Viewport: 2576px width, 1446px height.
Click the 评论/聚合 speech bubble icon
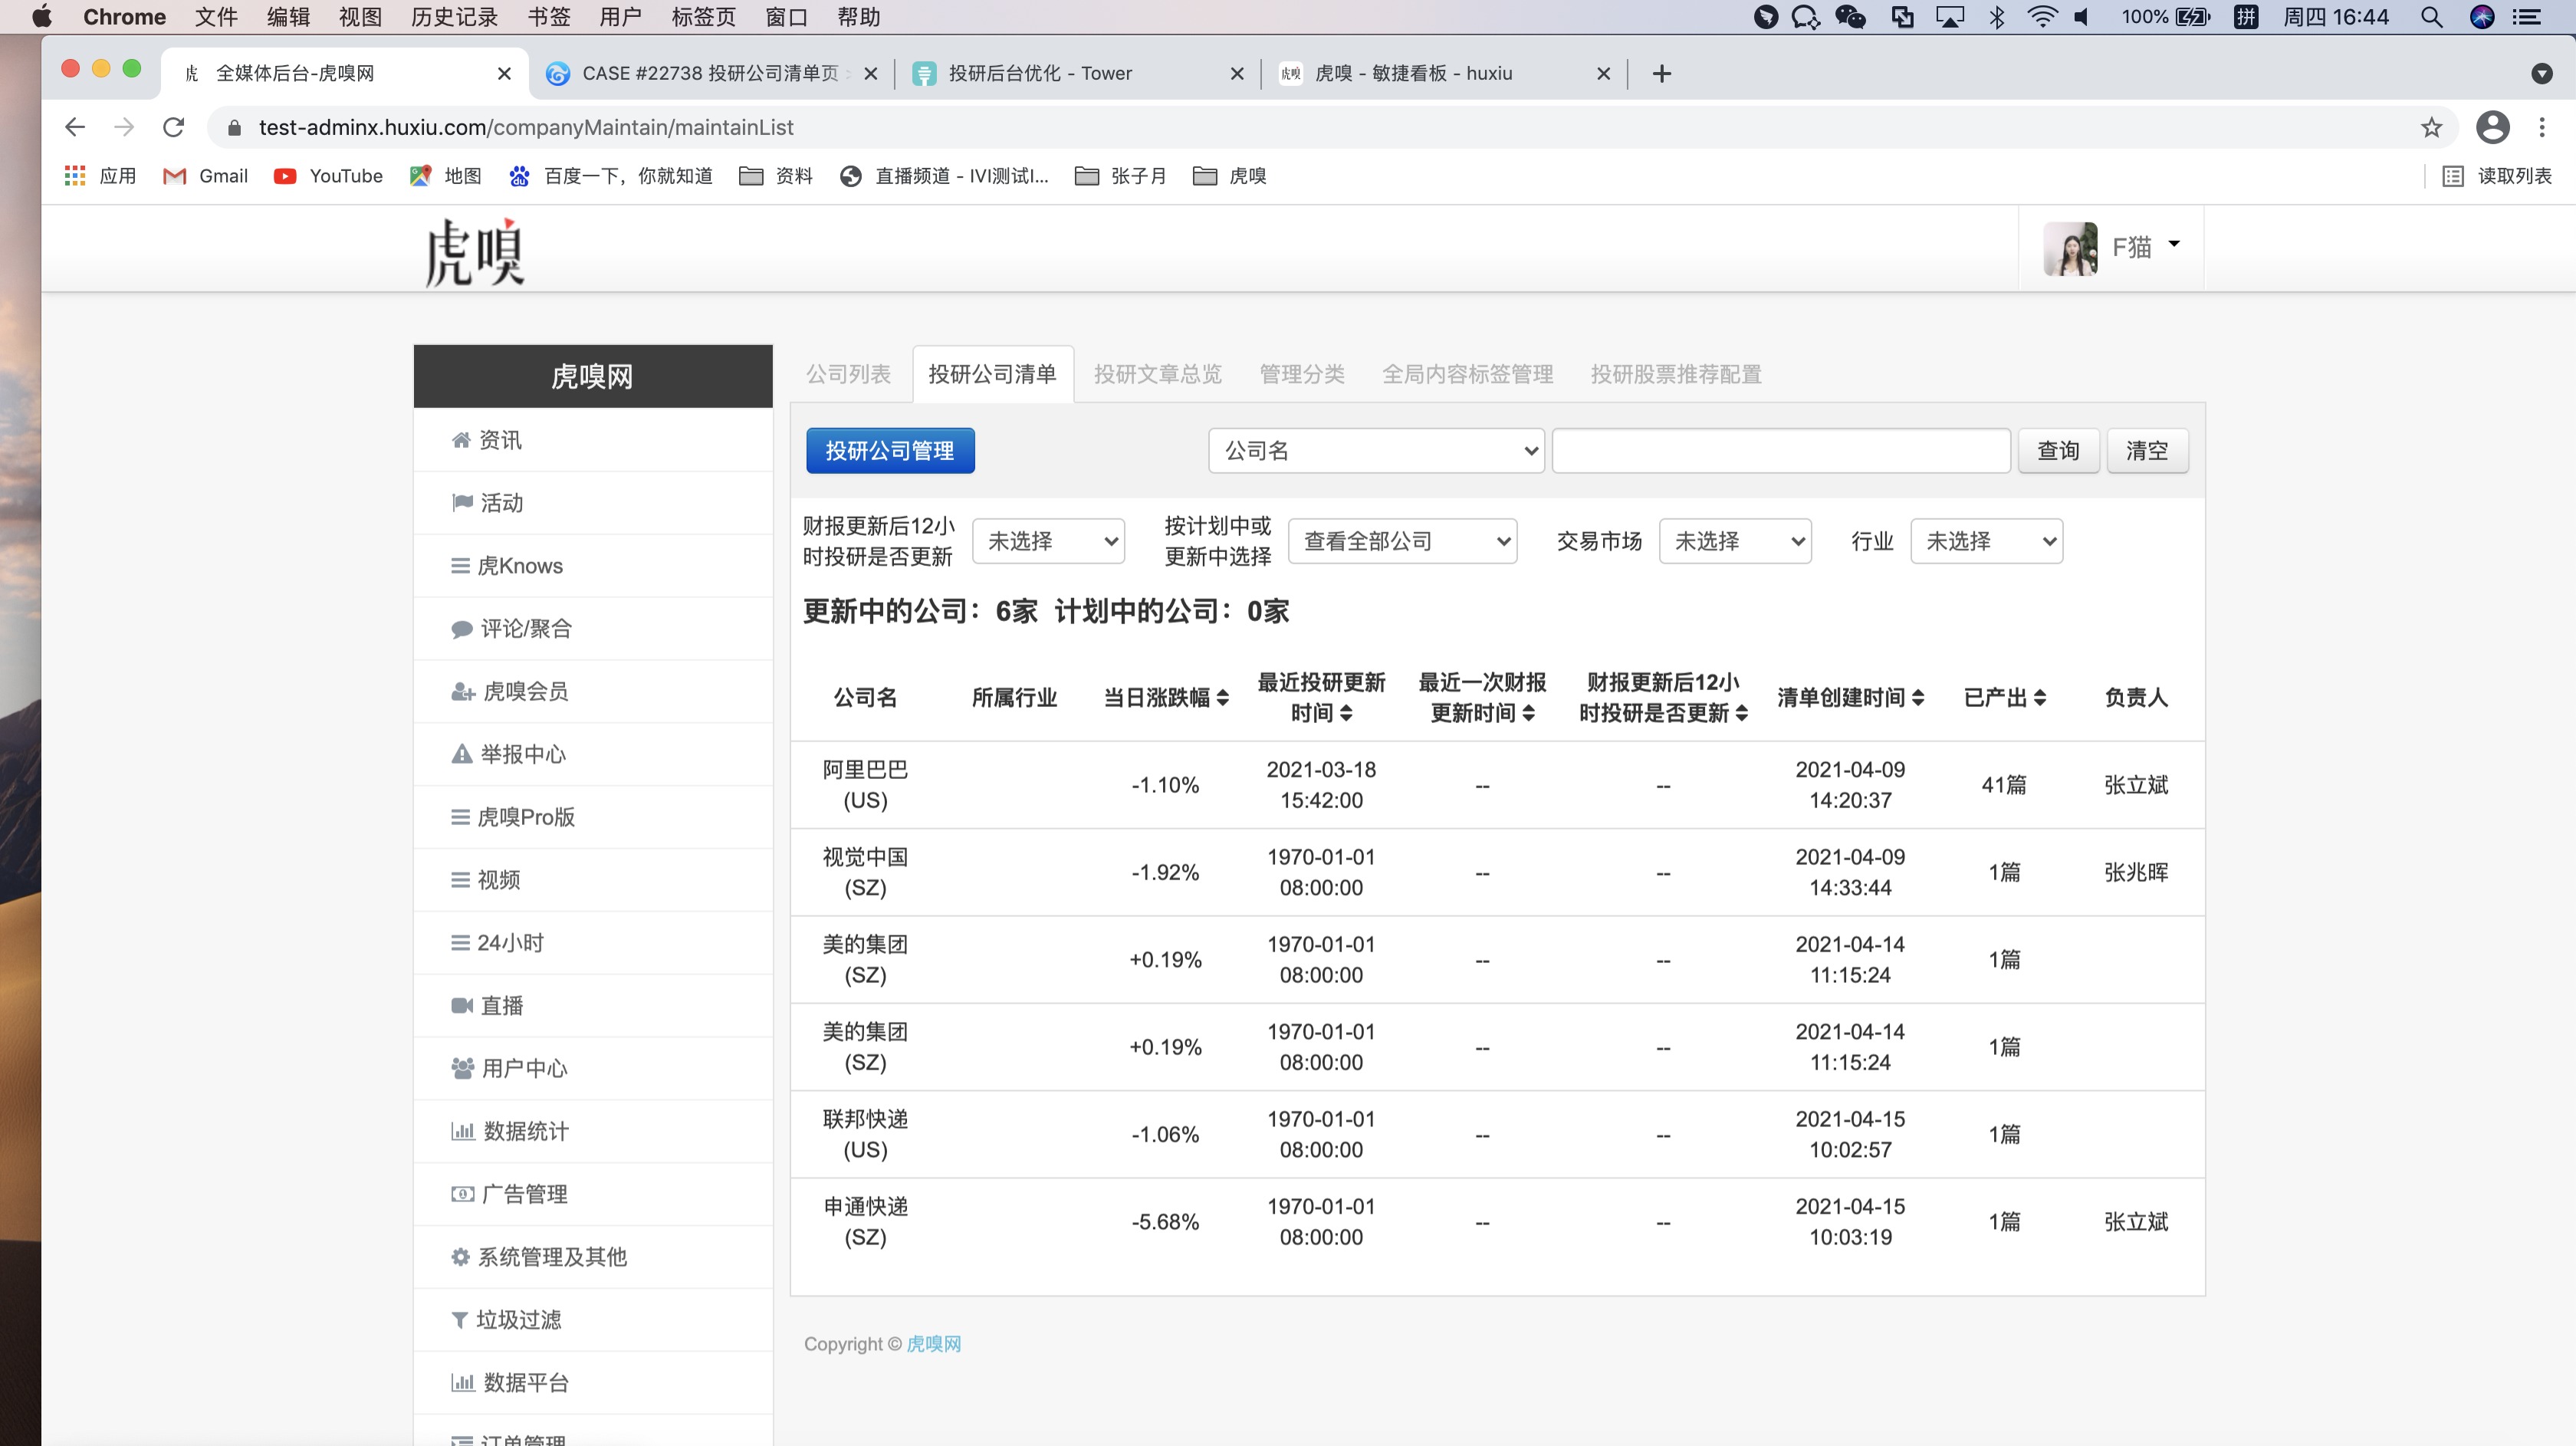tap(461, 629)
